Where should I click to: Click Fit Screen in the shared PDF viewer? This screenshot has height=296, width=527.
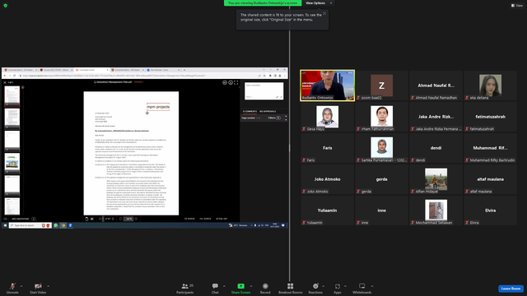(189, 219)
